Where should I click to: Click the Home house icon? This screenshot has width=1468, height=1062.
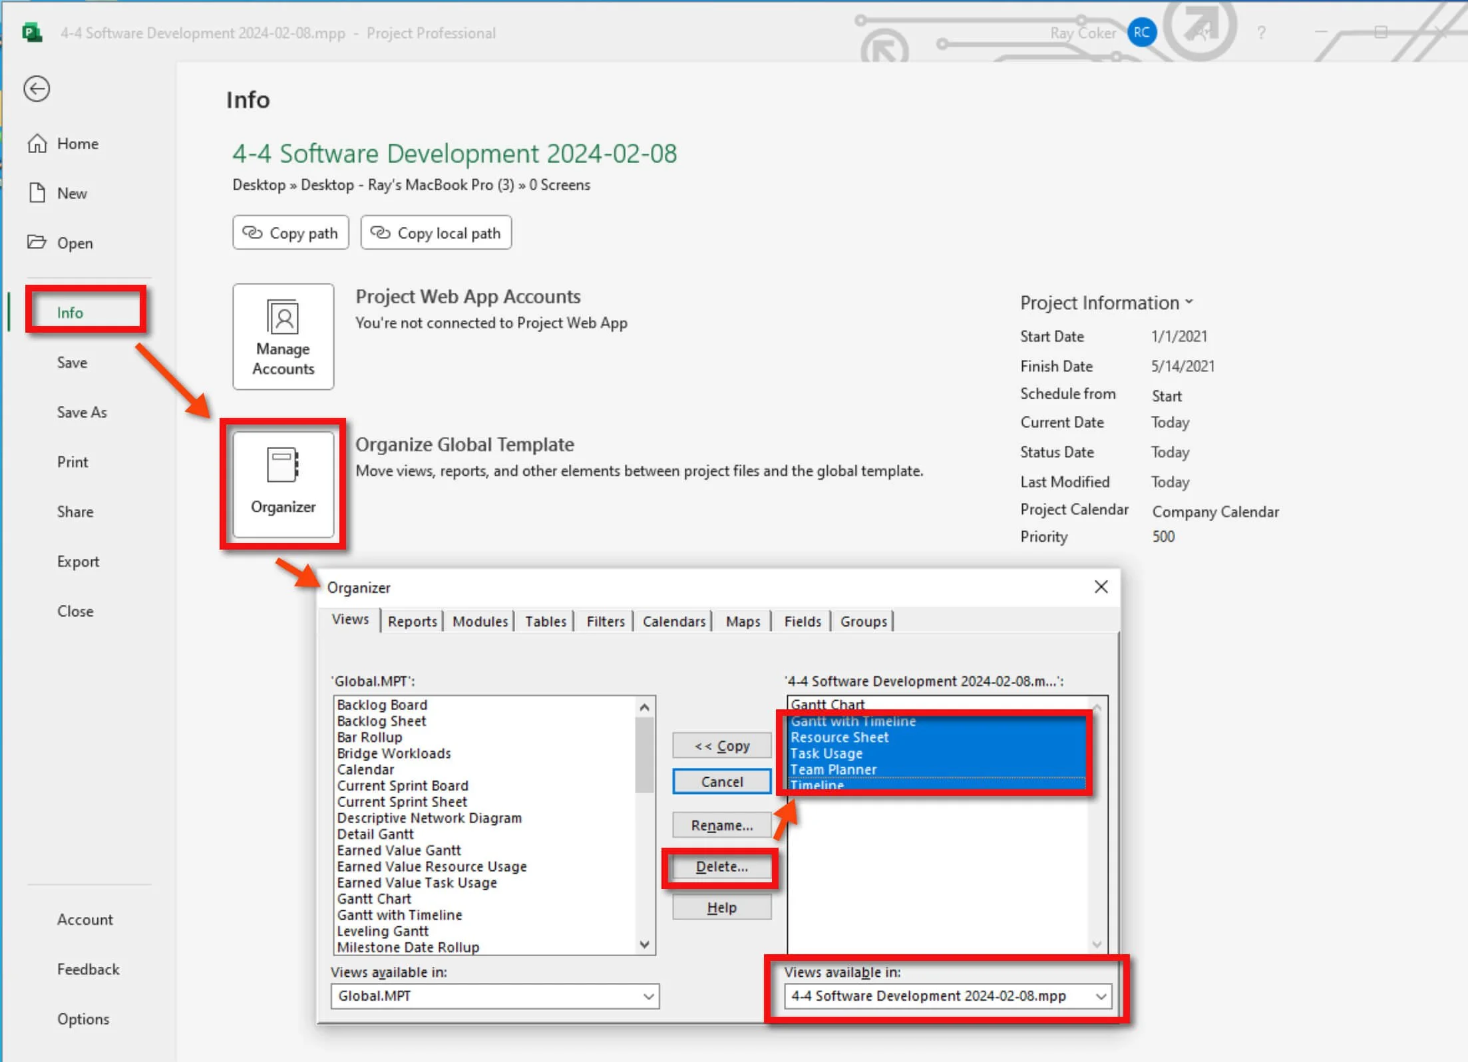(x=37, y=143)
